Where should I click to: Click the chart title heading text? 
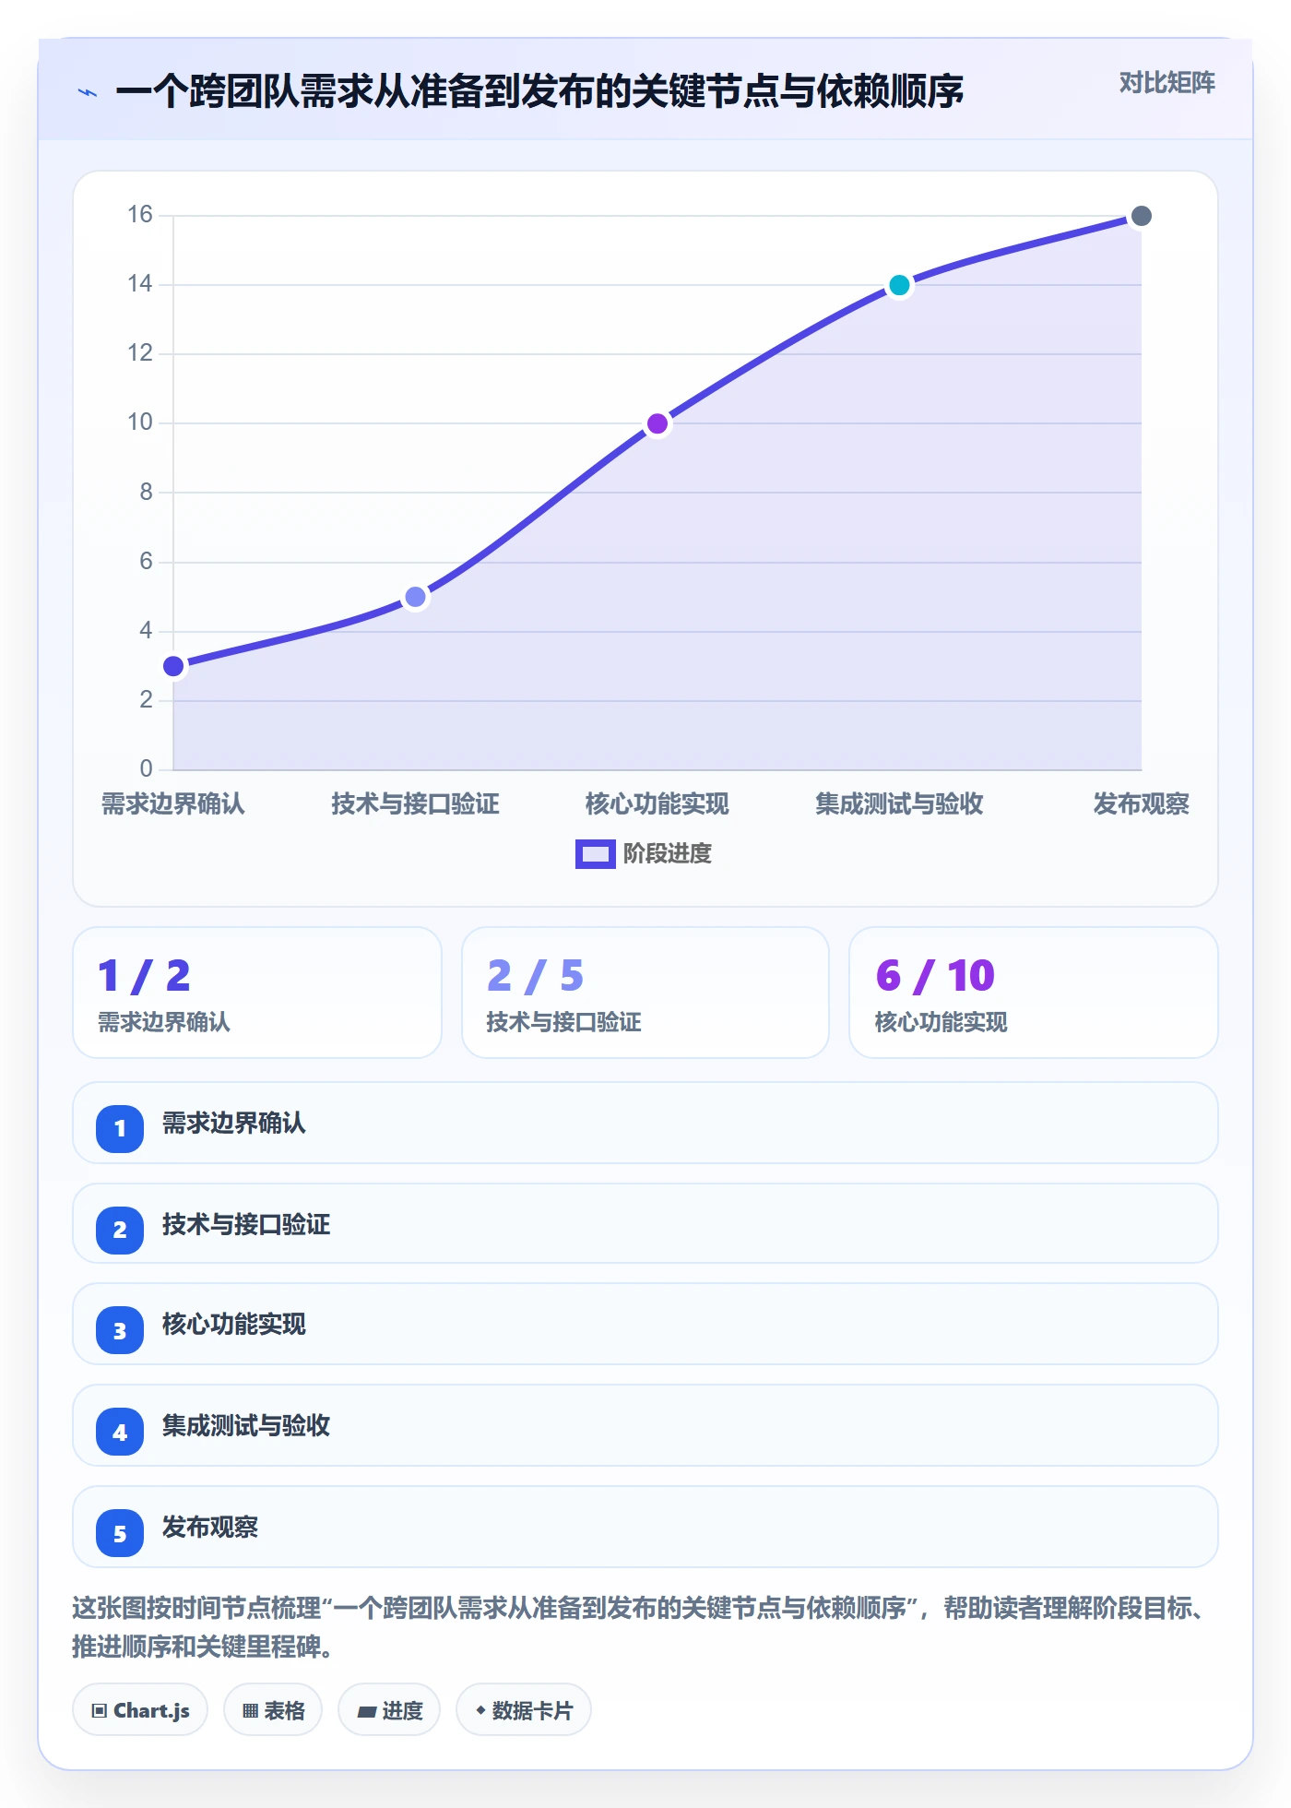point(539,91)
